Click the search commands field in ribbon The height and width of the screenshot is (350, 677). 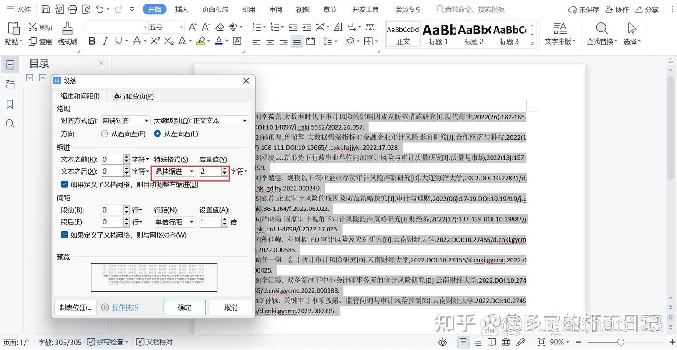point(470,9)
